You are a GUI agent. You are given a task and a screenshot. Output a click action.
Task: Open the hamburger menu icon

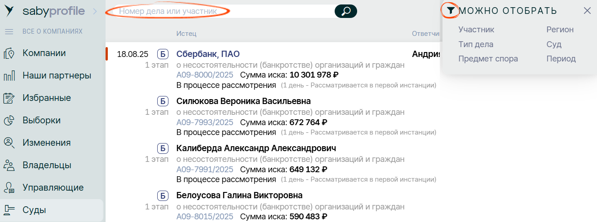(9, 32)
